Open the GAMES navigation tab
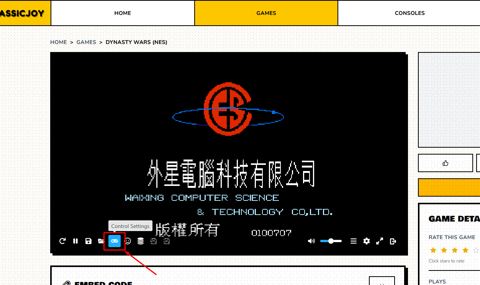 266,13
